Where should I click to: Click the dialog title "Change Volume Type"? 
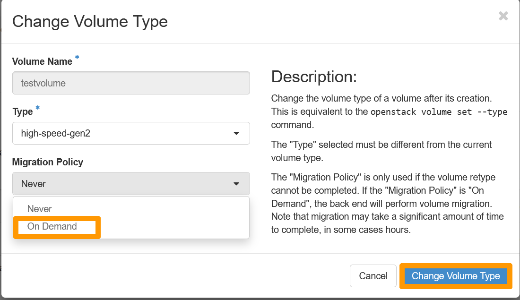point(90,21)
